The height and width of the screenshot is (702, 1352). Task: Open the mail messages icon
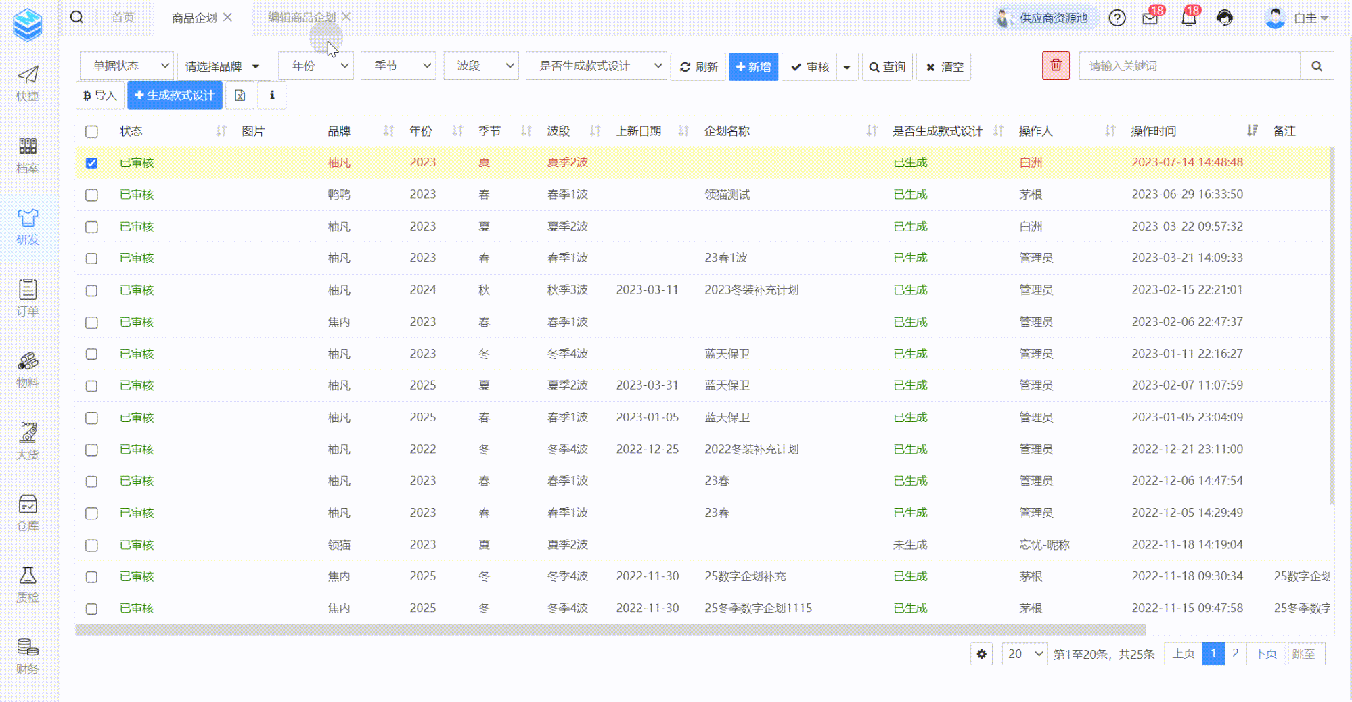tap(1150, 18)
